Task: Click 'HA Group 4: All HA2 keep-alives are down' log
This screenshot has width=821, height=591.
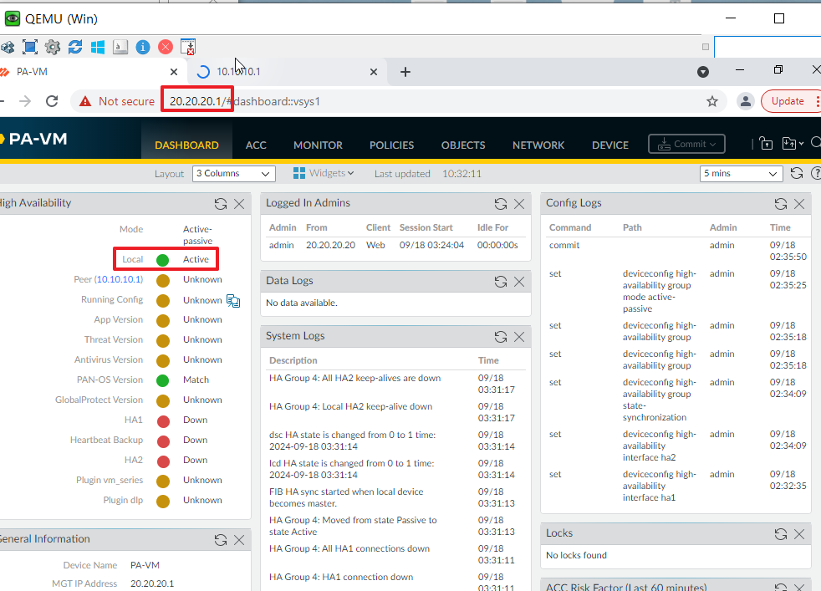Action: (354, 378)
